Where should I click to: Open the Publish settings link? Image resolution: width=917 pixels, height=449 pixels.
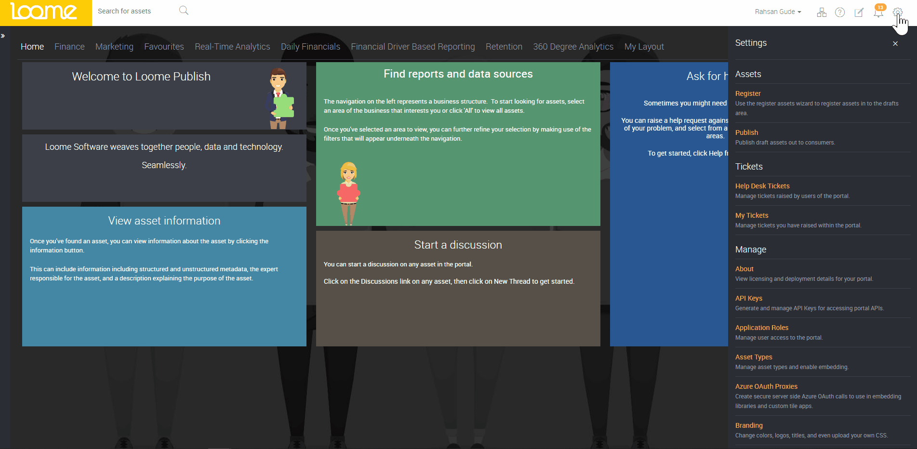pos(746,132)
